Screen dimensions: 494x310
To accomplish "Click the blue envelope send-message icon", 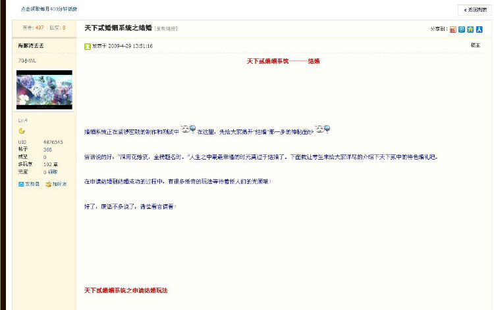I will point(21,184).
